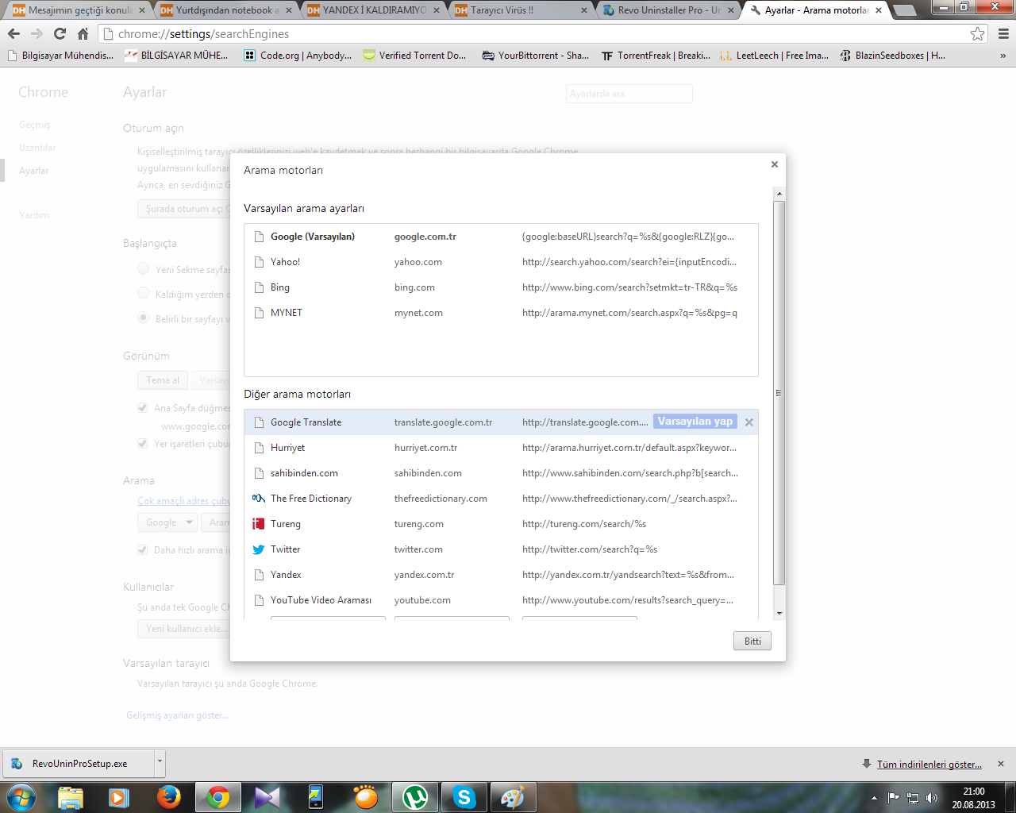
Task: Select the Yeni Sekme sayfası radio button
Action: [x=144, y=268]
